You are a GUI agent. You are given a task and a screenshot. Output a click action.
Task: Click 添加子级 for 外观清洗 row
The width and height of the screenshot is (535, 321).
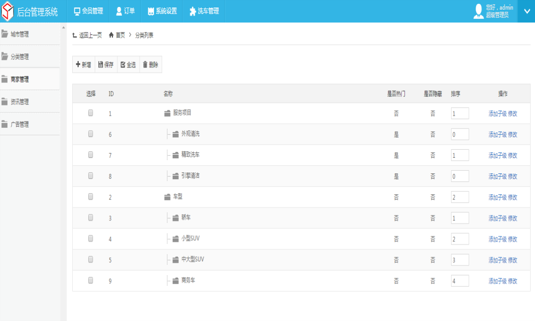point(498,134)
